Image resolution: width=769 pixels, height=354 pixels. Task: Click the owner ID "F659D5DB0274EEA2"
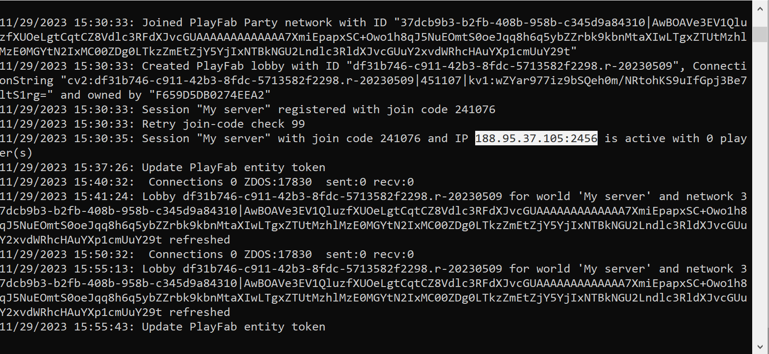click(209, 95)
